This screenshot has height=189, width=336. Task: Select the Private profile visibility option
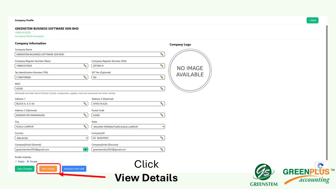[x=28, y=161]
